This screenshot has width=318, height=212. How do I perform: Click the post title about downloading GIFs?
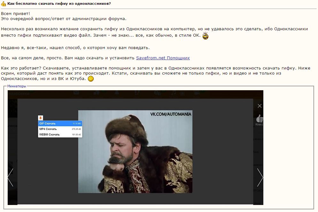59,4
